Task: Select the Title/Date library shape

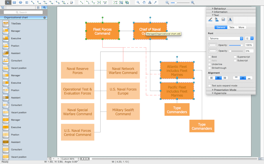Action: pos(16,23)
